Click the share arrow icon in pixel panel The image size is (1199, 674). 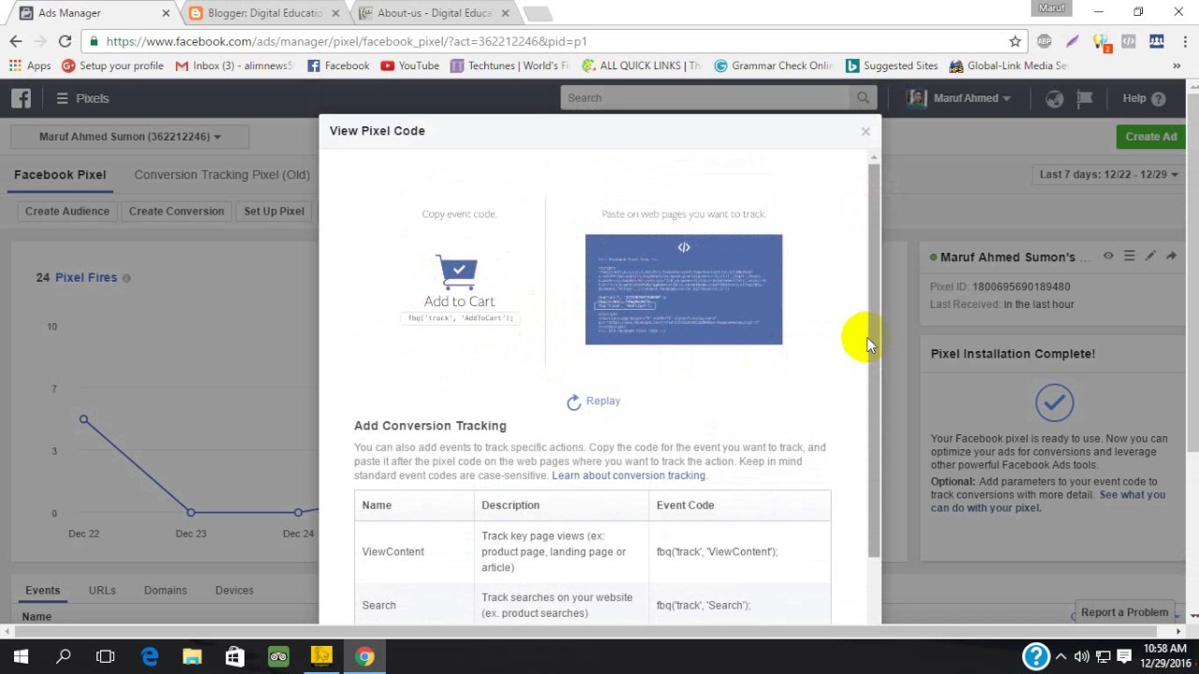(x=1171, y=256)
